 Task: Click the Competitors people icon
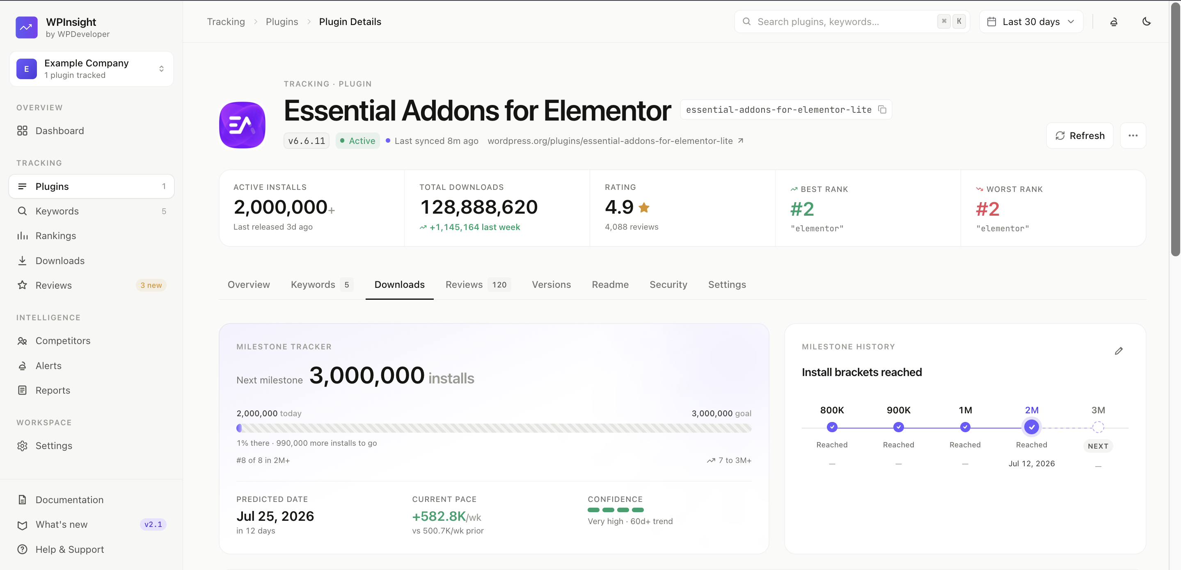pos(22,340)
